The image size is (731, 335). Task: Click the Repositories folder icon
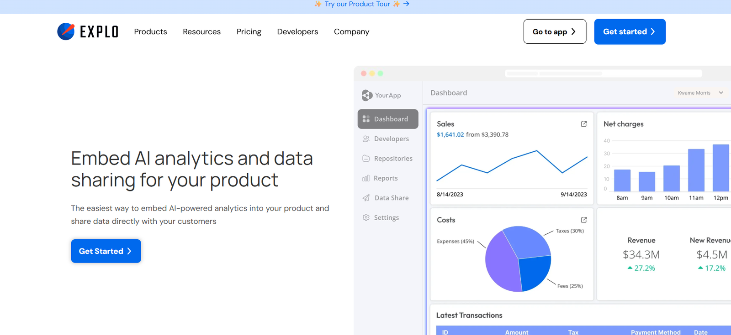(x=366, y=159)
